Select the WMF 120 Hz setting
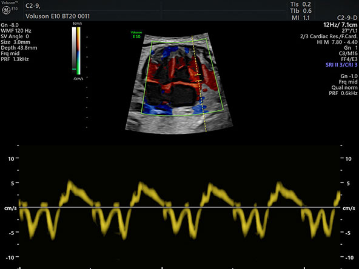The width and height of the screenshot is (359, 269). click(16, 31)
